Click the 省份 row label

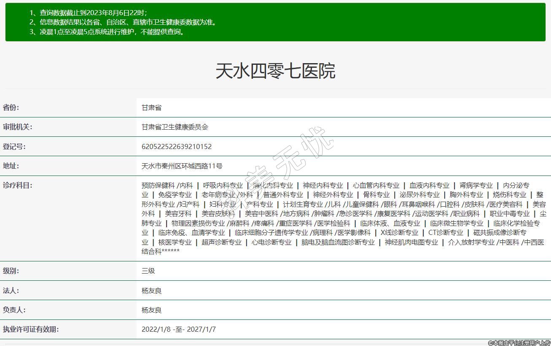coord(11,107)
